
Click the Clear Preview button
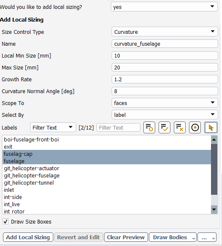pyautogui.click(x=126, y=237)
